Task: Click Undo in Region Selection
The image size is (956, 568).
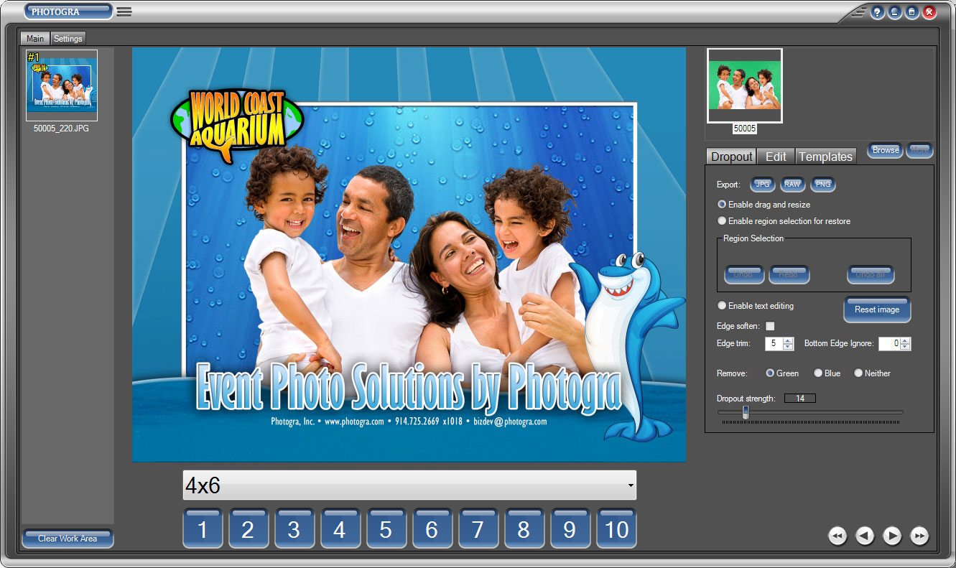Action: pyautogui.click(x=743, y=274)
